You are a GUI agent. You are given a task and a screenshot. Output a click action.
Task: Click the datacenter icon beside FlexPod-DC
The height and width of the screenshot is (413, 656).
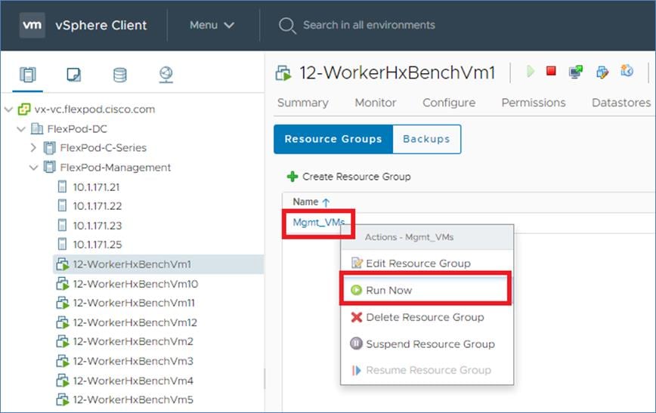click(37, 129)
